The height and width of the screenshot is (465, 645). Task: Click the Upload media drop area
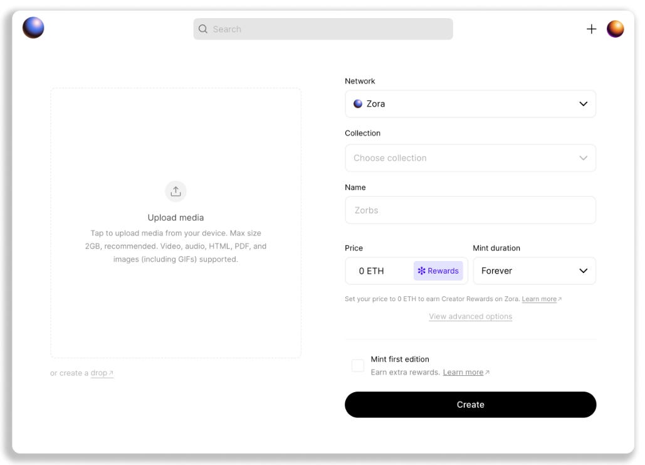point(176,222)
